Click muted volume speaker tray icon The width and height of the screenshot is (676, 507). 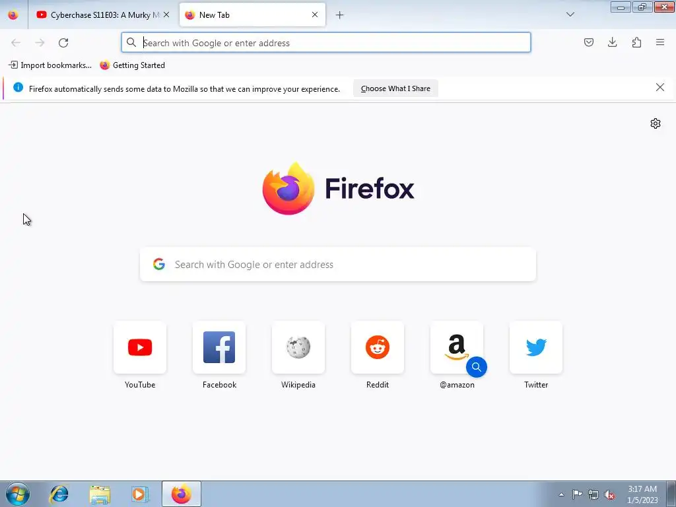point(609,494)
